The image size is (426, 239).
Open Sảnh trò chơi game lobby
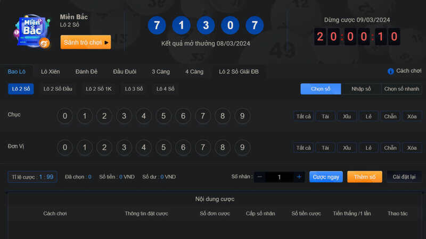point(86,42)
